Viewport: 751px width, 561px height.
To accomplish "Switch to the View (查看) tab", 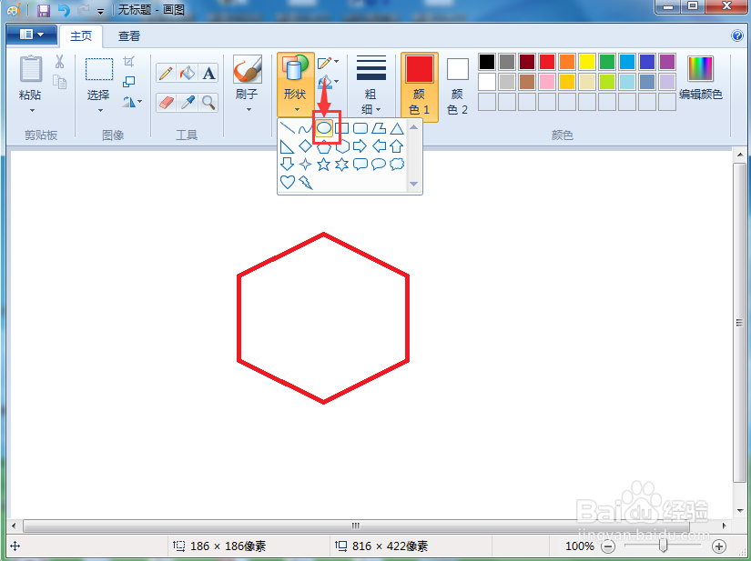I will tap(129, 36).
